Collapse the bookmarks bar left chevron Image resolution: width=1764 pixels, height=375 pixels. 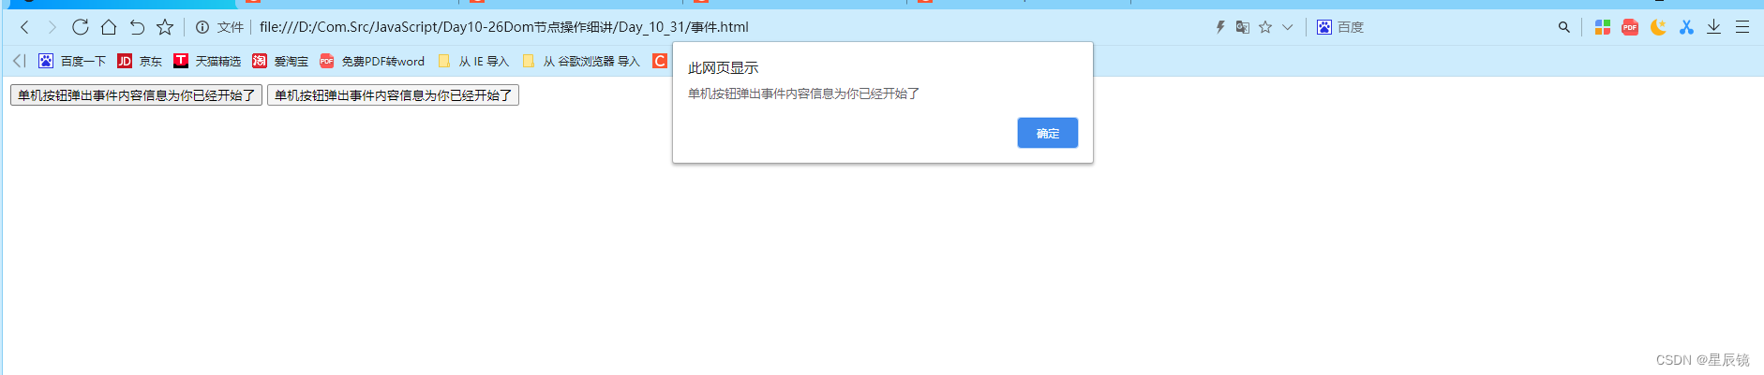(19, 61)
